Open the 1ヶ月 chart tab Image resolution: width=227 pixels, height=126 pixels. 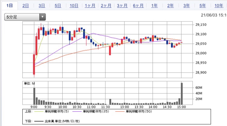click(90, 6)
